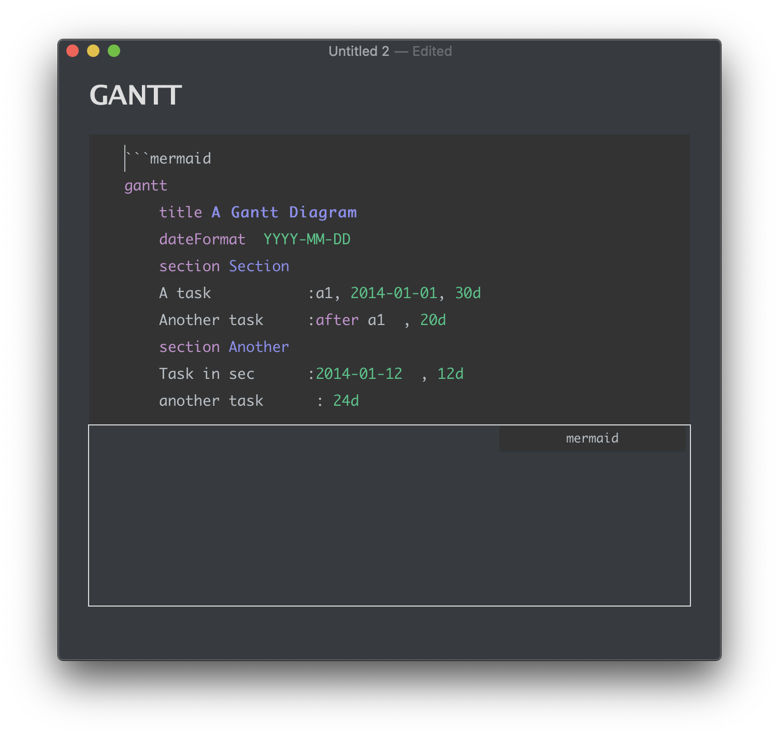Select the gantt keyword in the code

tap(146, 185)
